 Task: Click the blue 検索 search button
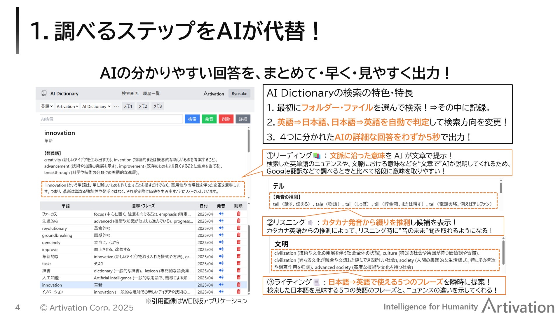[x=192, y=119]
